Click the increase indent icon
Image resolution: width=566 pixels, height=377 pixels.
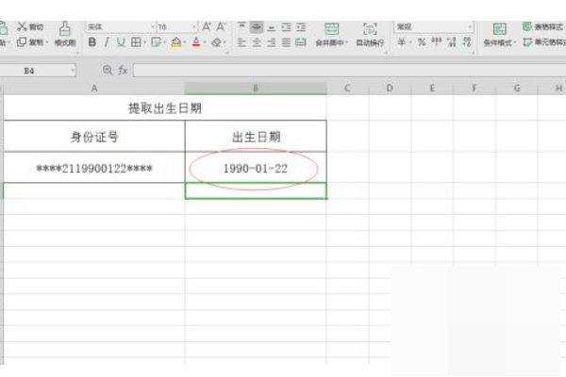[x=301, y=26]
